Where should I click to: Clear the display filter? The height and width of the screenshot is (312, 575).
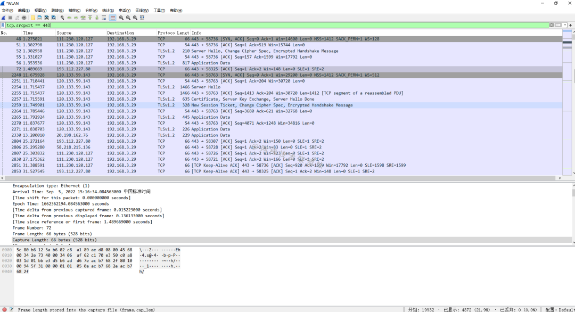(551, 26)
